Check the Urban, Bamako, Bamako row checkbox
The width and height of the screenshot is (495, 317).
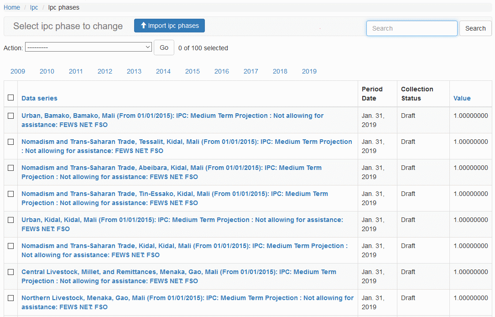click(x=11, y=116)
